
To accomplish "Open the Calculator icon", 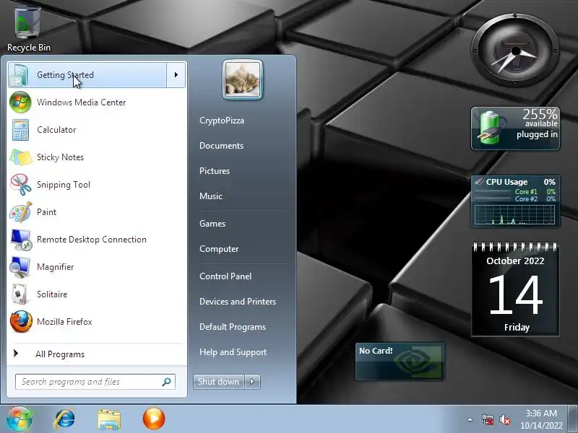I will (x=21, y=130).
